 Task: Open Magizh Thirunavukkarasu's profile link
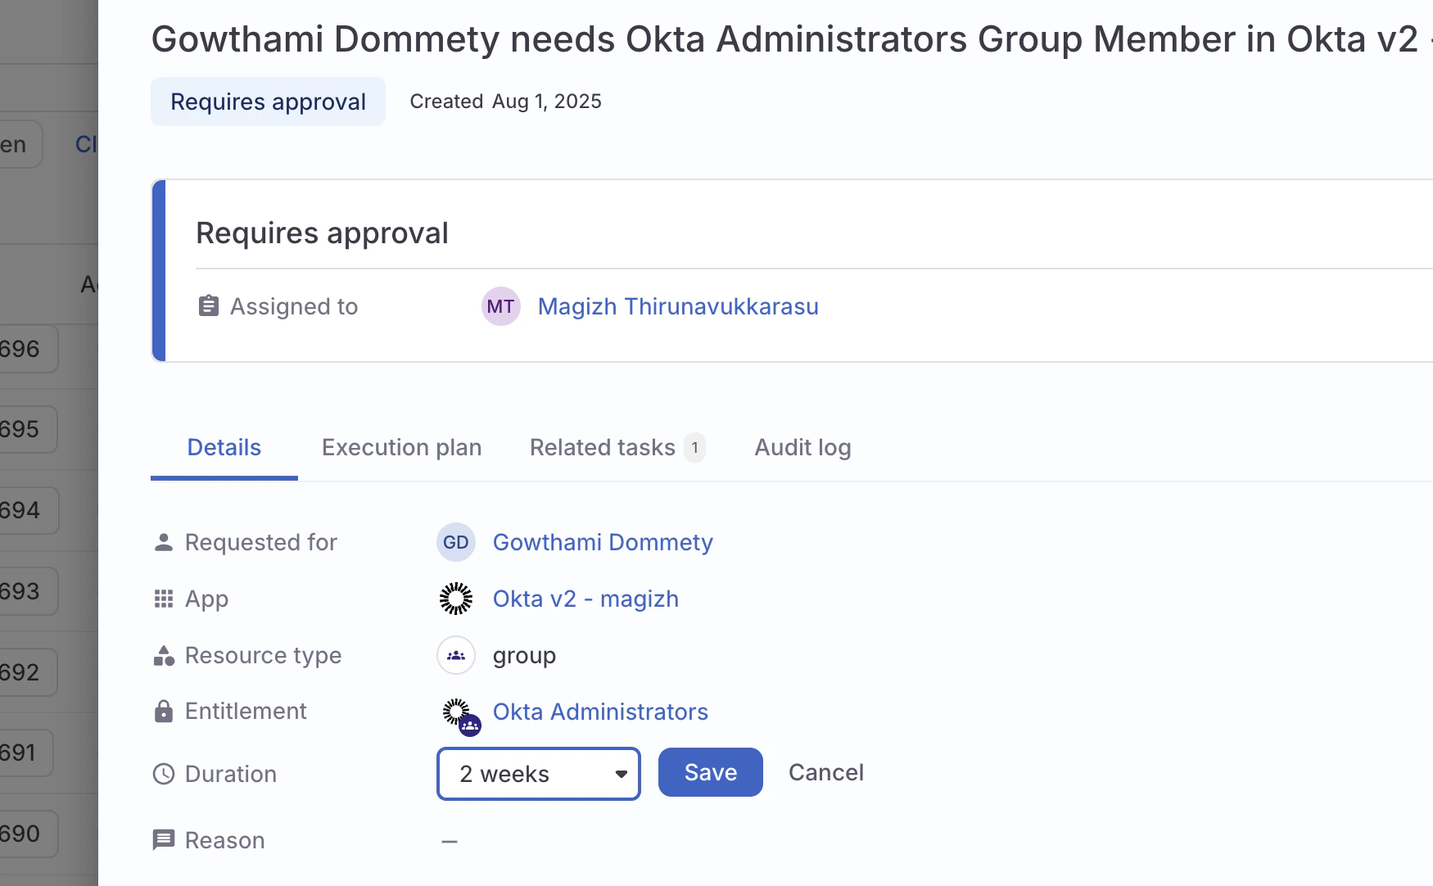point(677,306)
